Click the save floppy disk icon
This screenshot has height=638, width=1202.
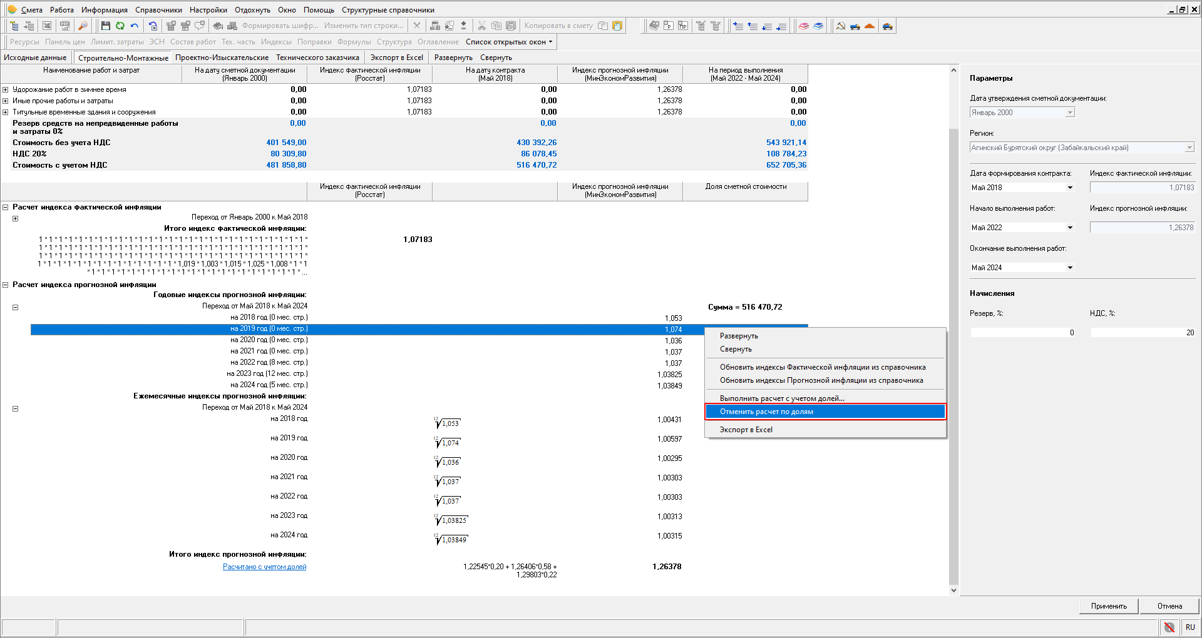[x=105, y=26]
